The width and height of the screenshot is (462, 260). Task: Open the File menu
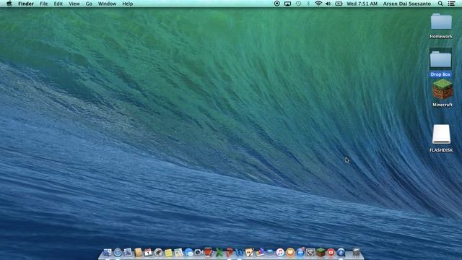[x=43, y=4]
